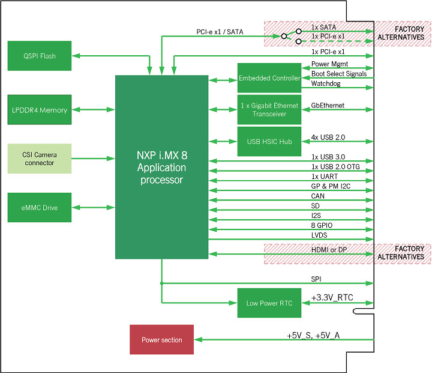Click the QSPI Flash block
The image size is (432, 373).
(39, 56)
